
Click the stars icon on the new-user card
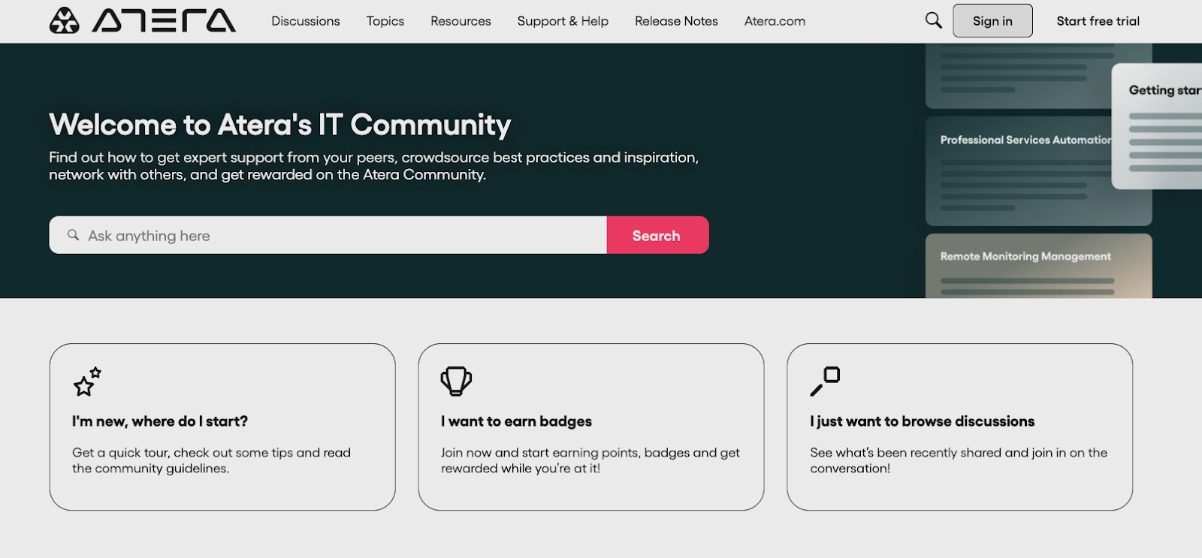87,382
